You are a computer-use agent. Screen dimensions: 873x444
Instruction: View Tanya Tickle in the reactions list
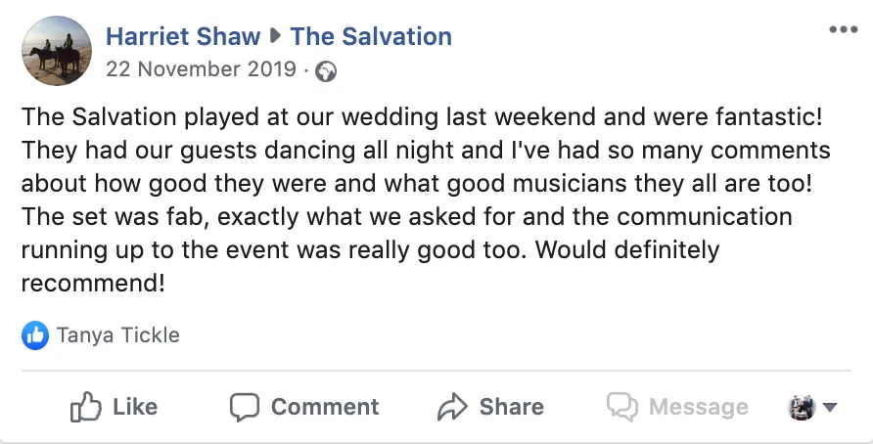tap(118, 335)
